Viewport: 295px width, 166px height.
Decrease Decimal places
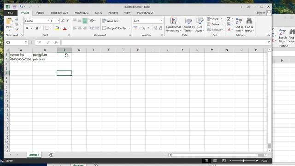click(x=161, y=28)
